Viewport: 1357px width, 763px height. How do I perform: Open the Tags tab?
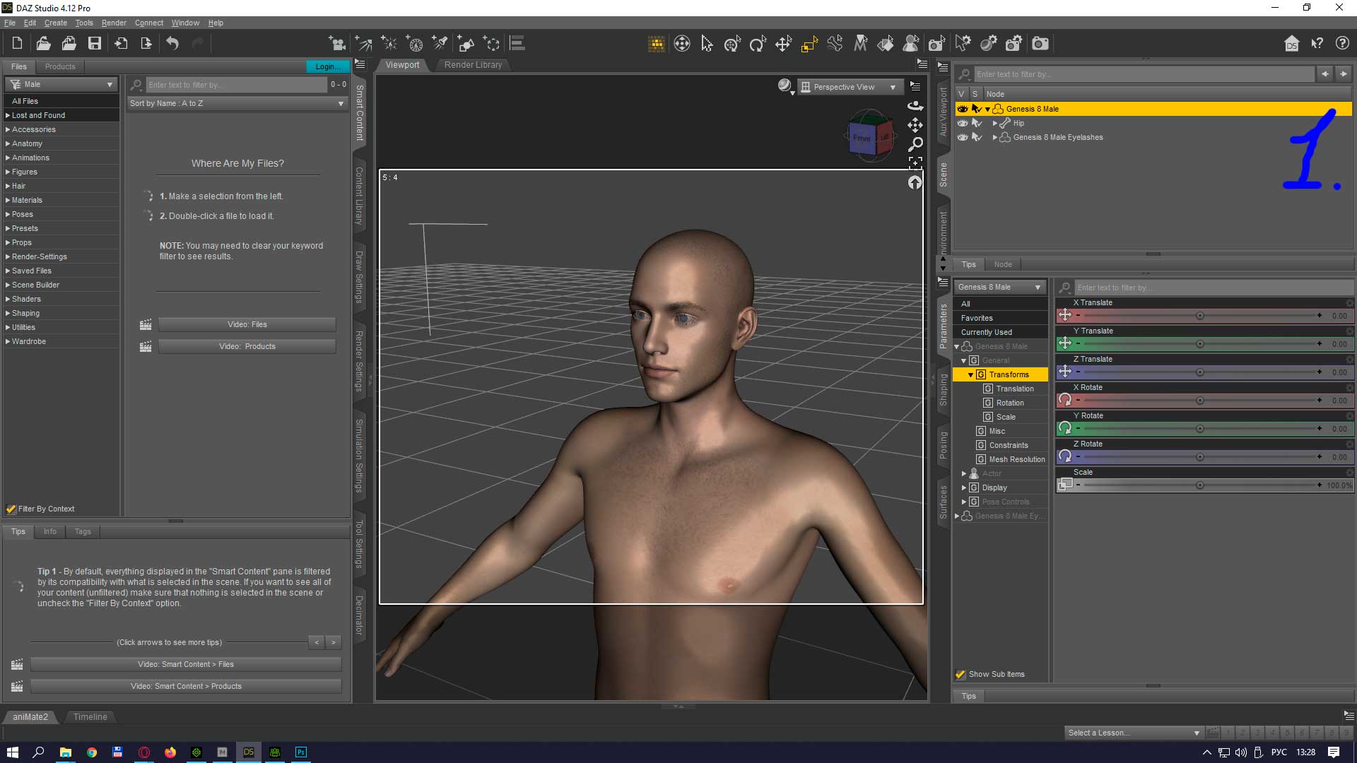coord(83,531)
